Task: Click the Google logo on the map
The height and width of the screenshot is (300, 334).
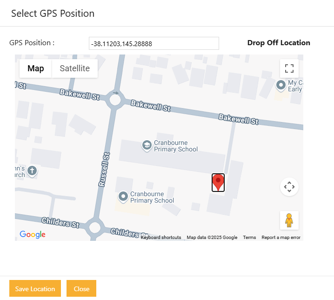Action: point(32,234)
